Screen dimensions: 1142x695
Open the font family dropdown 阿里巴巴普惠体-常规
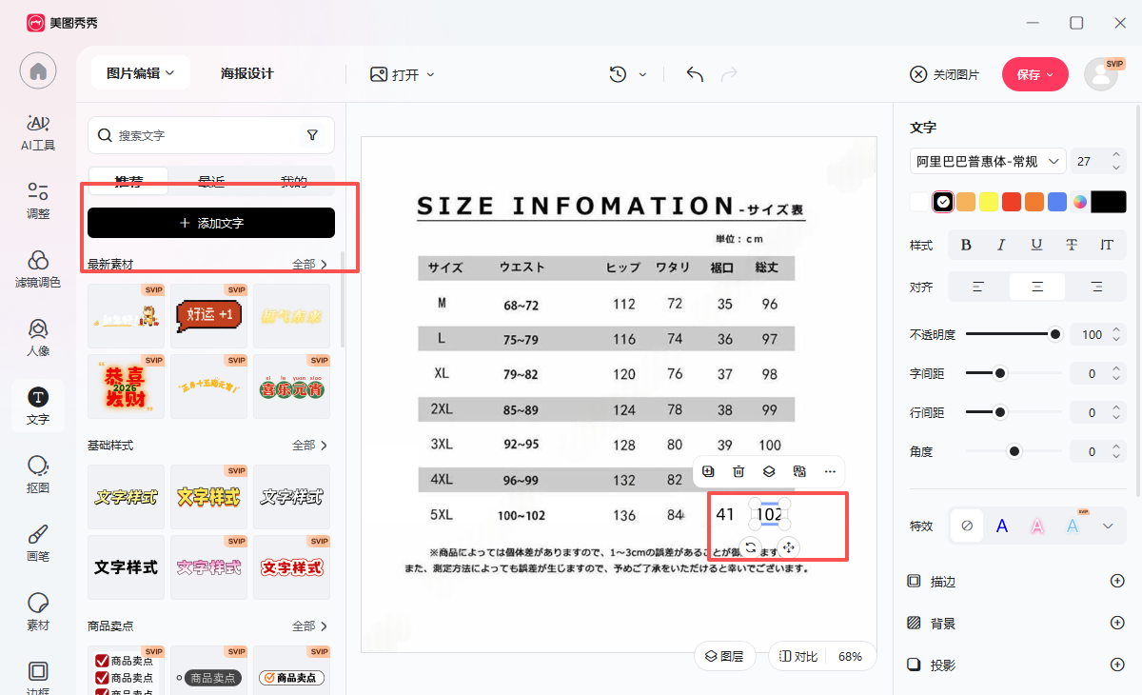click(988, 162)
